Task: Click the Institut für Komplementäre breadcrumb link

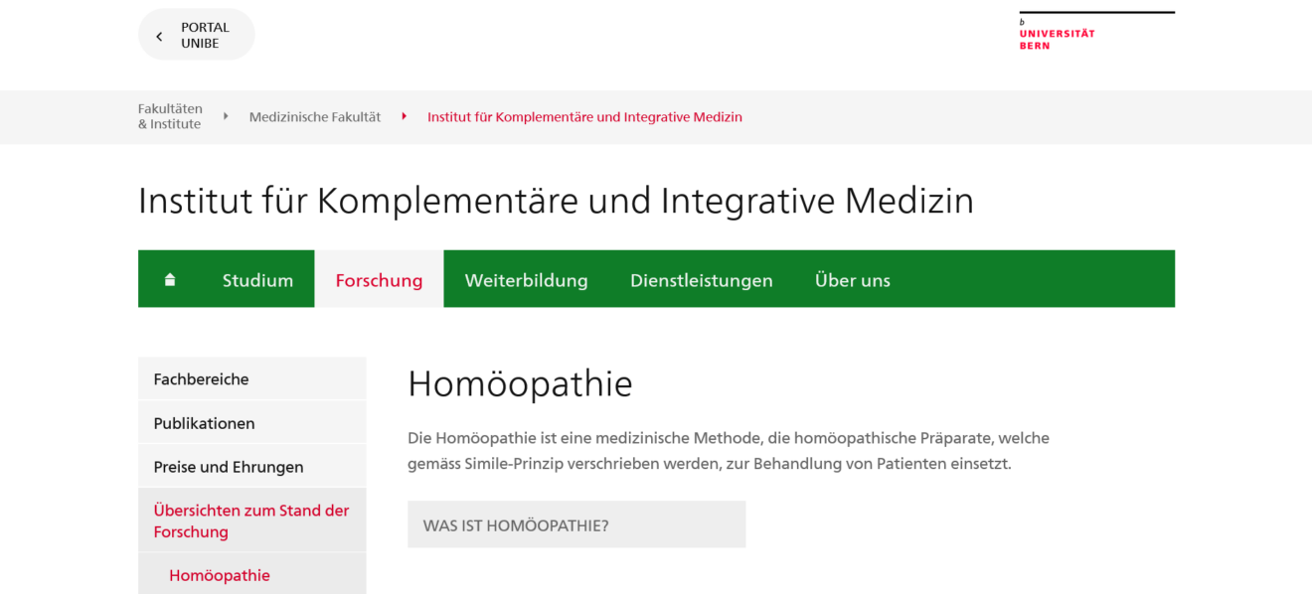Action: point(584,116)
